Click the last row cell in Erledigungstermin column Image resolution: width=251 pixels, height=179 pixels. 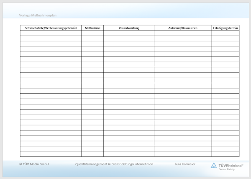[225, 154]
